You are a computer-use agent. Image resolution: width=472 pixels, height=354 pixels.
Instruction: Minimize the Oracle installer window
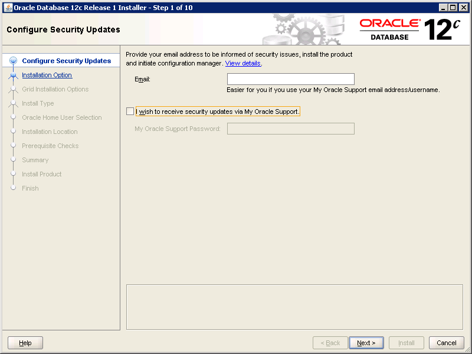(442, 8)
